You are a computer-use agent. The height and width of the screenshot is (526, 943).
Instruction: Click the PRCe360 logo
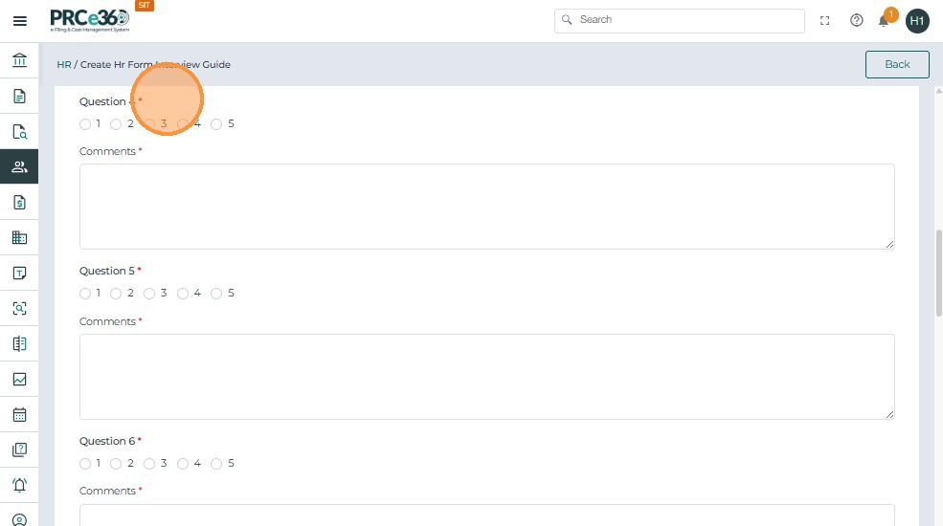click(90, 20)
